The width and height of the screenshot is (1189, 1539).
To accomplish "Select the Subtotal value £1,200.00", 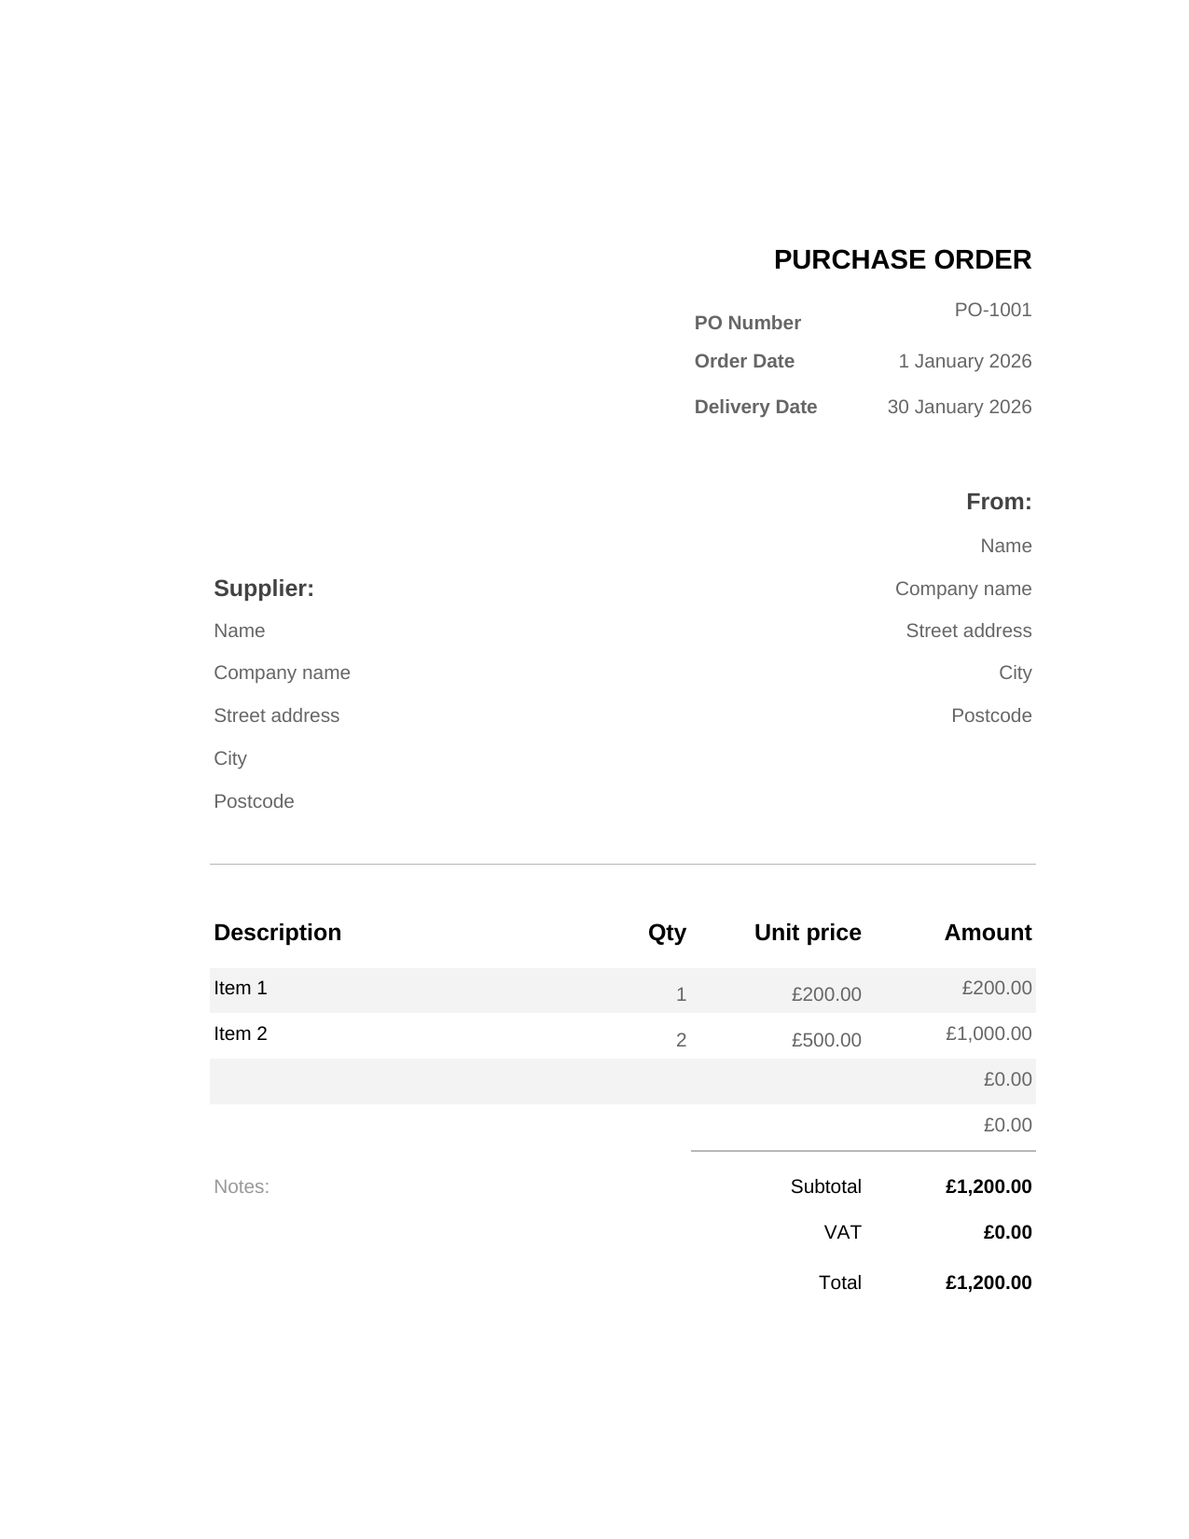I will [x=989, y=1186].
